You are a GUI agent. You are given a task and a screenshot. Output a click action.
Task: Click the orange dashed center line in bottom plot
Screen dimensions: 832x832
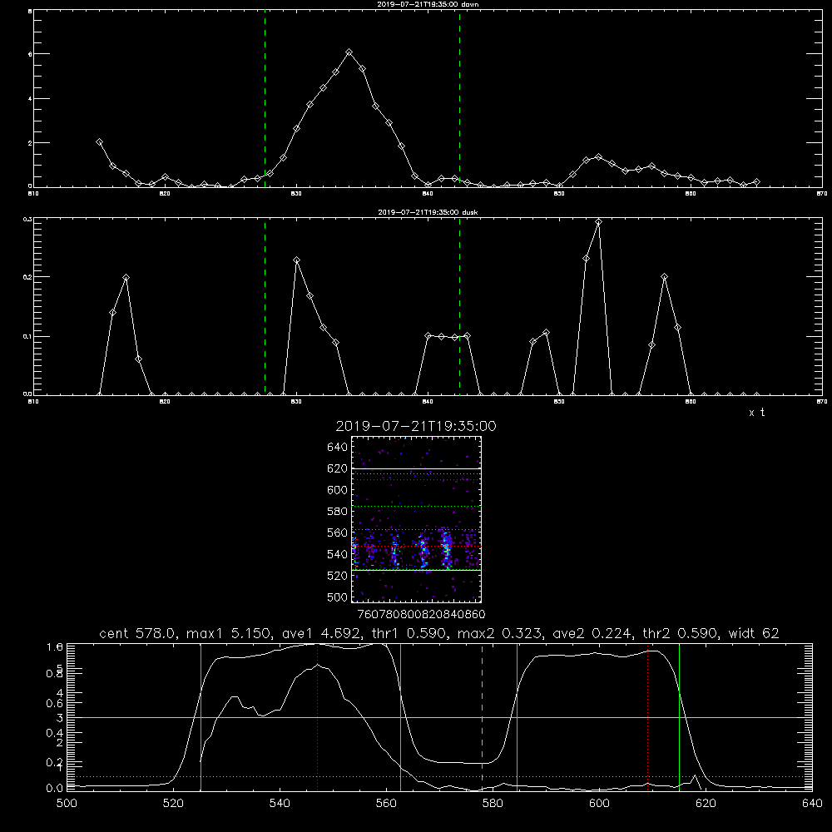point(482,717)
